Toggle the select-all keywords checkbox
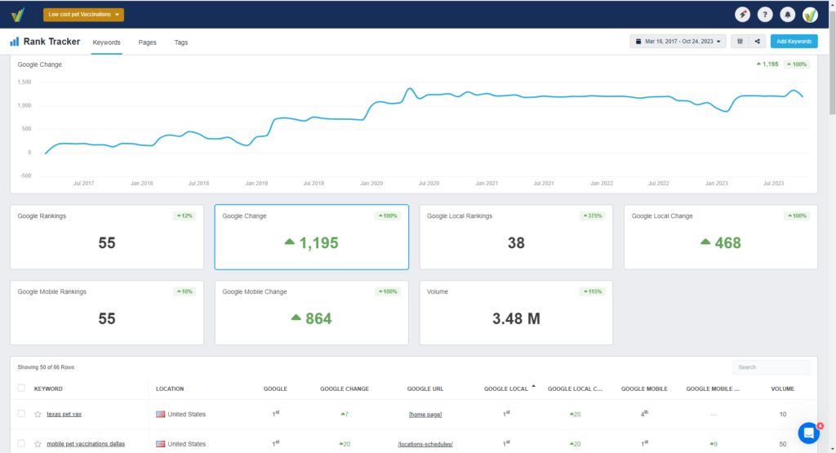Screen dimensions: 836x453 pos(21,389)
